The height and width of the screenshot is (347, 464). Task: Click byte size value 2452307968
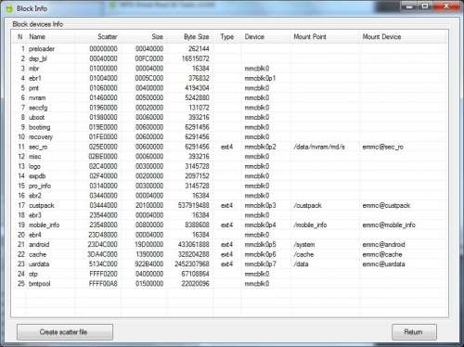[192, 264]
